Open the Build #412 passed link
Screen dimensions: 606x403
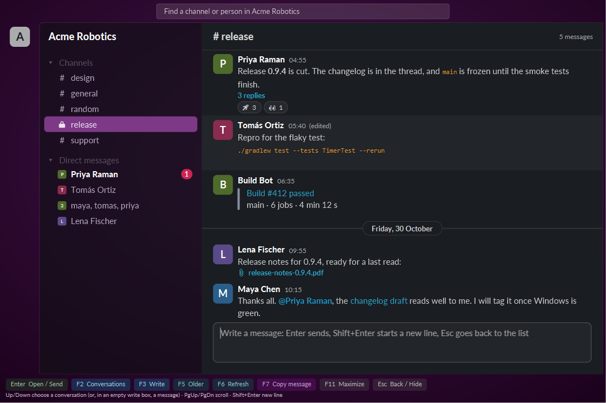(x=280, y=193)
